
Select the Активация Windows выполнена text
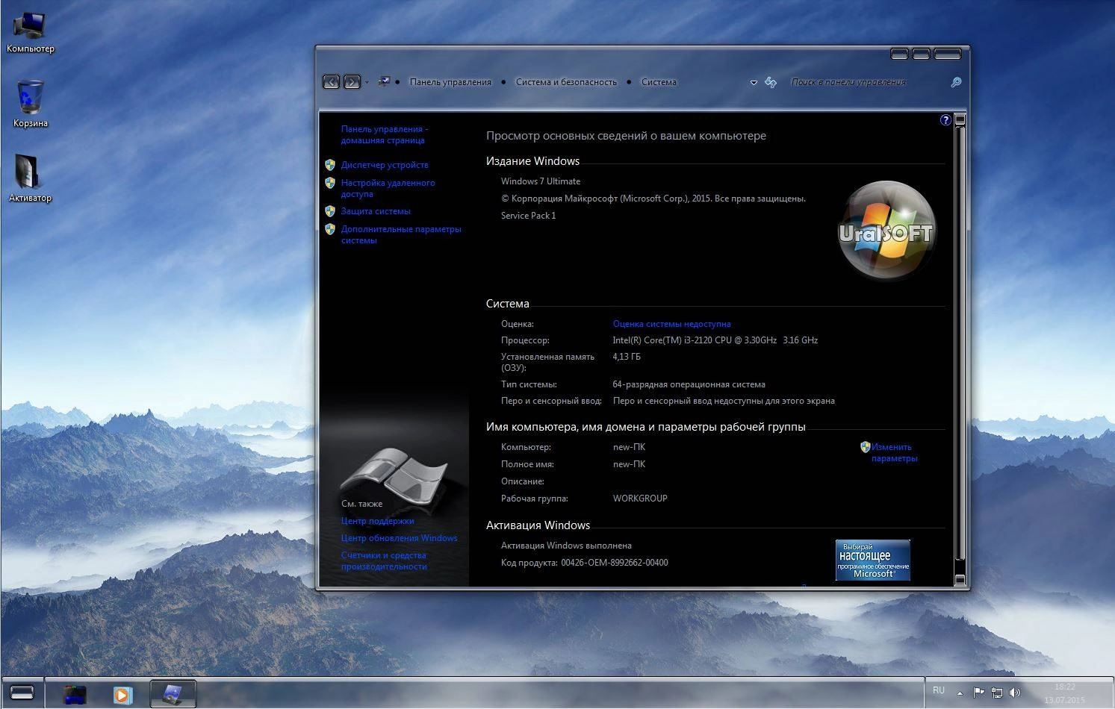pos(566,546)
